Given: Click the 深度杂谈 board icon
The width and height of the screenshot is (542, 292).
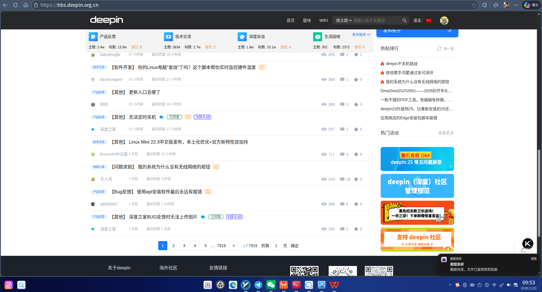Looking at the screenshot, I should coord(242,37).
